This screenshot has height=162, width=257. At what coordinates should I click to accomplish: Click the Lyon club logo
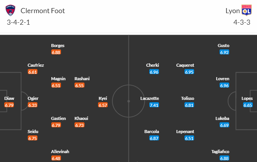(x=247, y=10)
